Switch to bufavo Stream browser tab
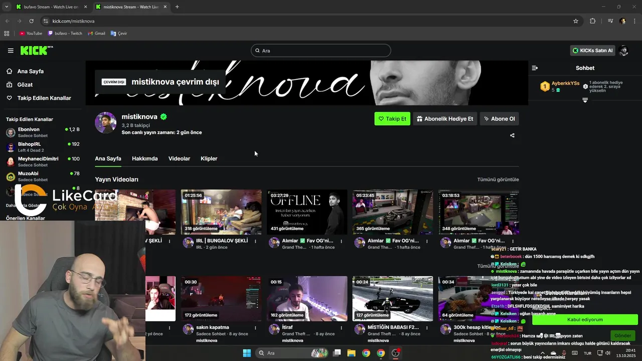 point(51,7)
